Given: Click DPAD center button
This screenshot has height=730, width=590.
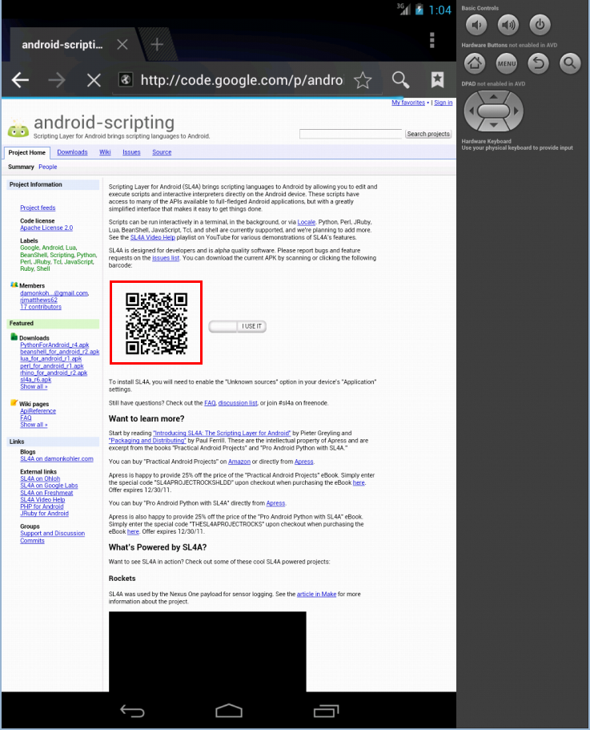Looking at the screenshot, I should coord(493,111).
